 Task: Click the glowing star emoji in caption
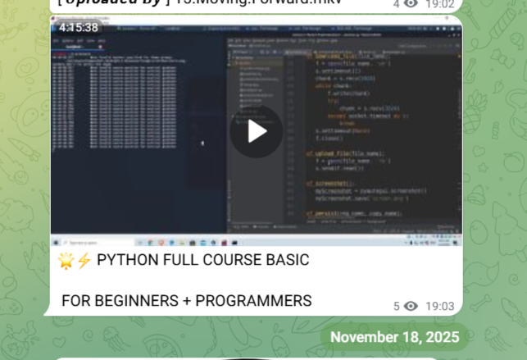click(x=66, y=261)
